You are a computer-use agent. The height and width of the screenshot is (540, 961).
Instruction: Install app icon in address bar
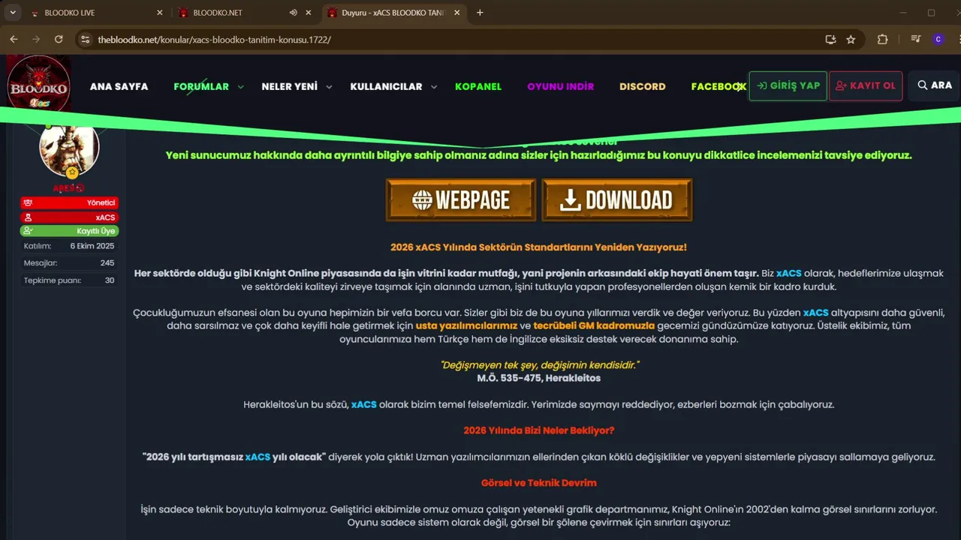coord(830,39)
